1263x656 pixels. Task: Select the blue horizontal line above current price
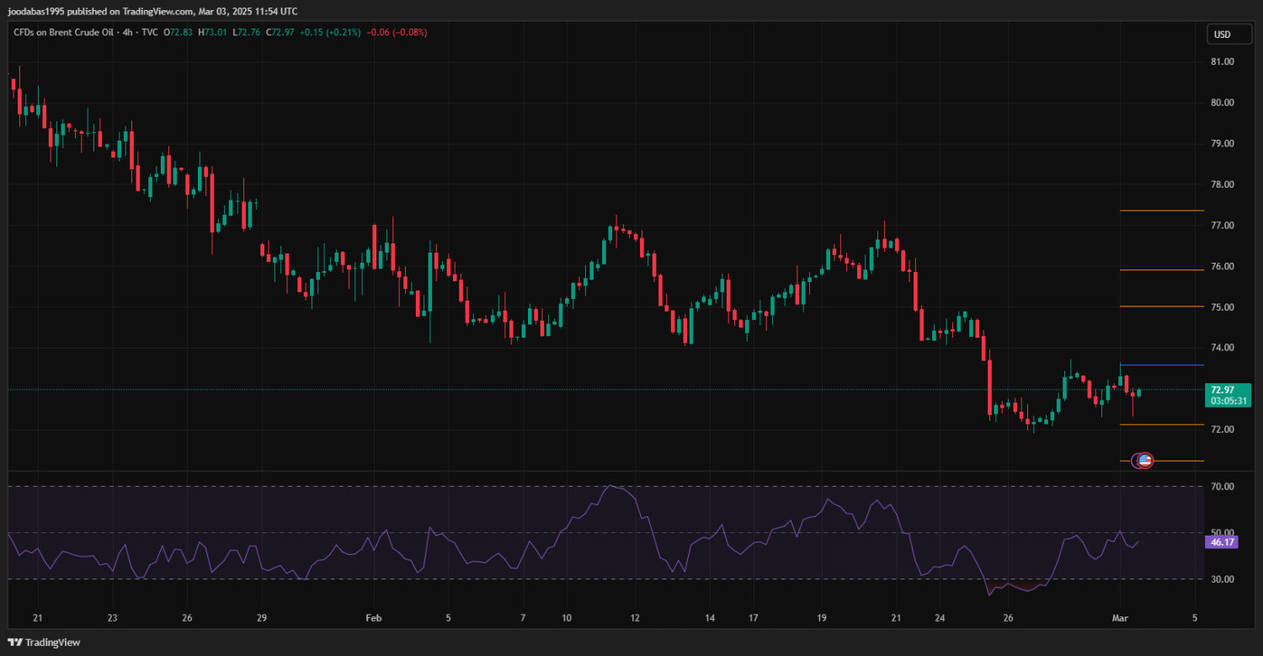pos(1162,365)
